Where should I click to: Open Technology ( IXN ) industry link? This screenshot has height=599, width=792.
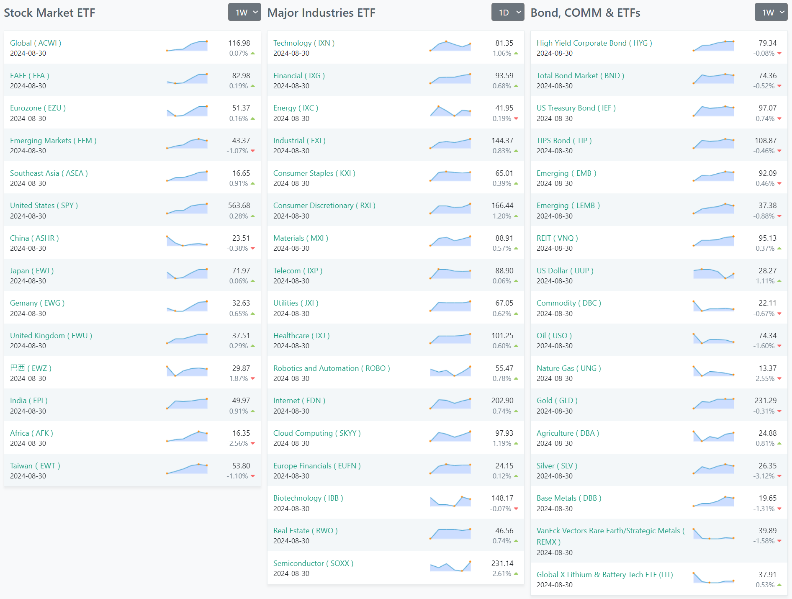304,43
